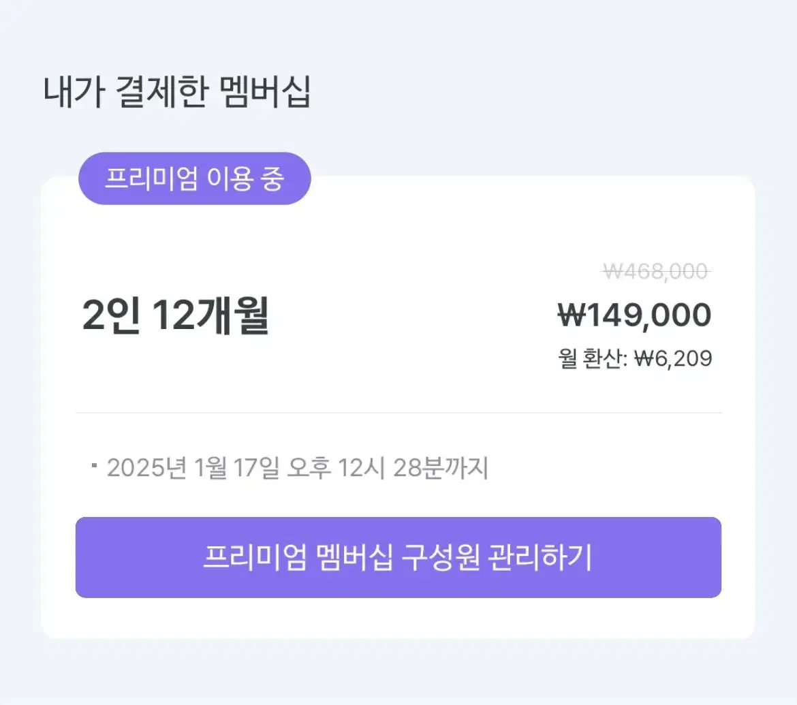Viewport: 797px width, 705px height.
Task: Click the horizontal divider line inside the card
Action: [x=398, y=413]
